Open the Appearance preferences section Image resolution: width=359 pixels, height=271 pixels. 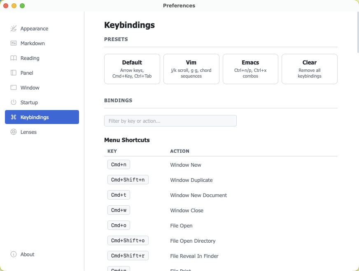coord(42,29)
